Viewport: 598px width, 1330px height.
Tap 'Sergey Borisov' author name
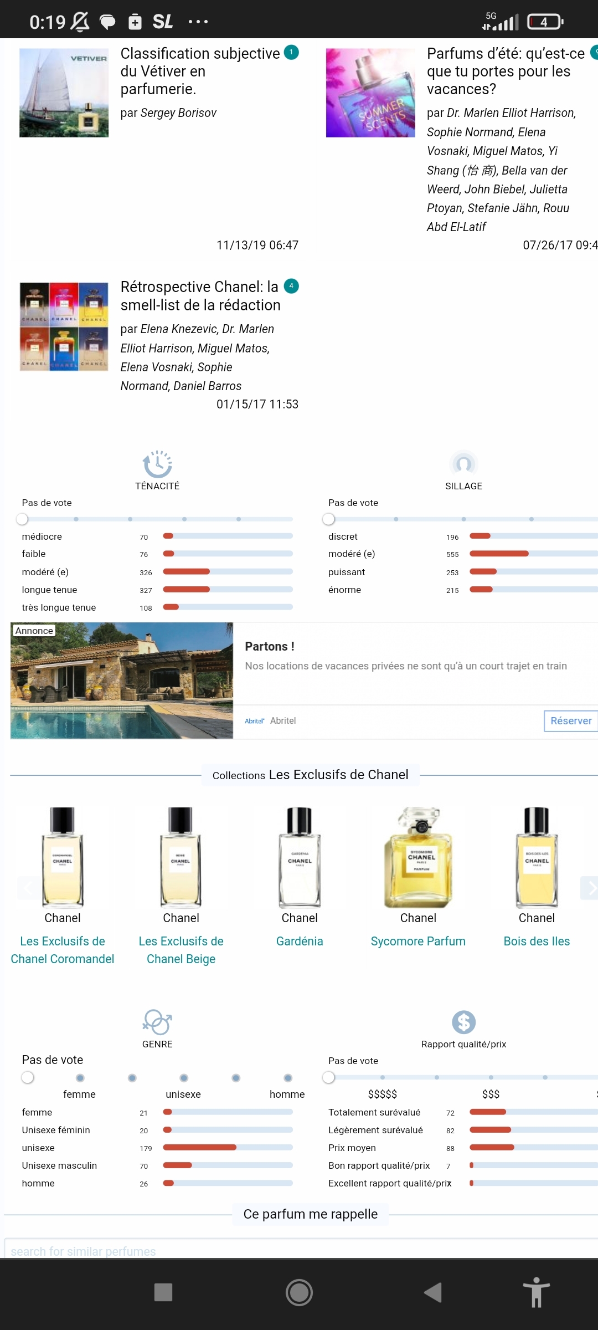pyautogui.click(x=178, y=113)
